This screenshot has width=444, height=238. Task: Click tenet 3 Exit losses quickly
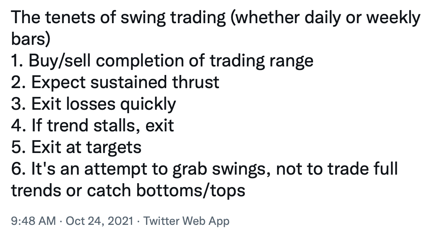[94, 104]
